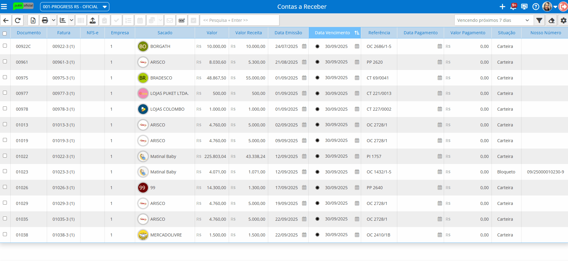This screenshot has width=568, height=261.
Task: Sort by the Data Vencimento column header
Action: 332,33
